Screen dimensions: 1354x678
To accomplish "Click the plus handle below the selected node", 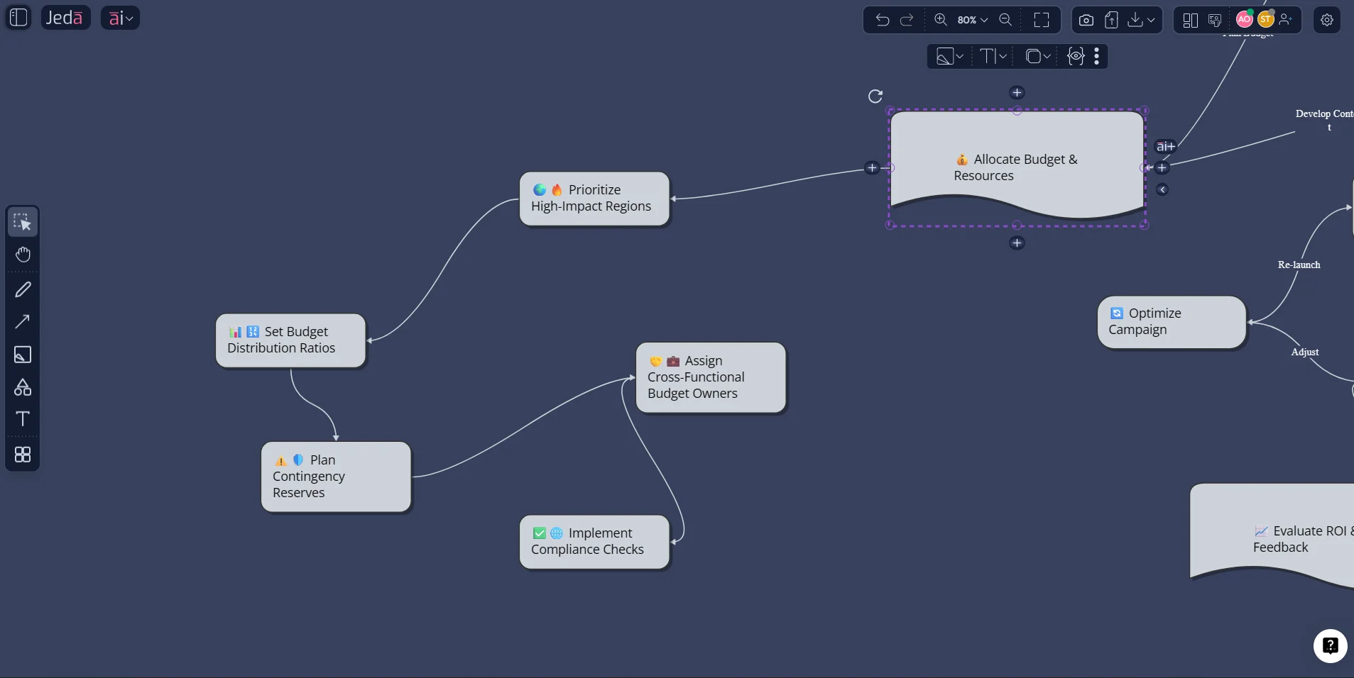I will point(1017,243).
